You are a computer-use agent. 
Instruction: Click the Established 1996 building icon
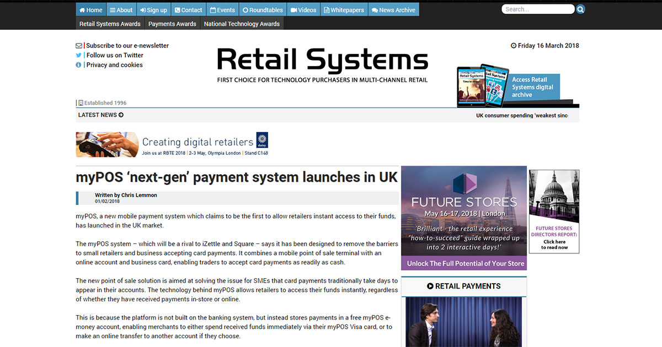[x=81, y=102]
